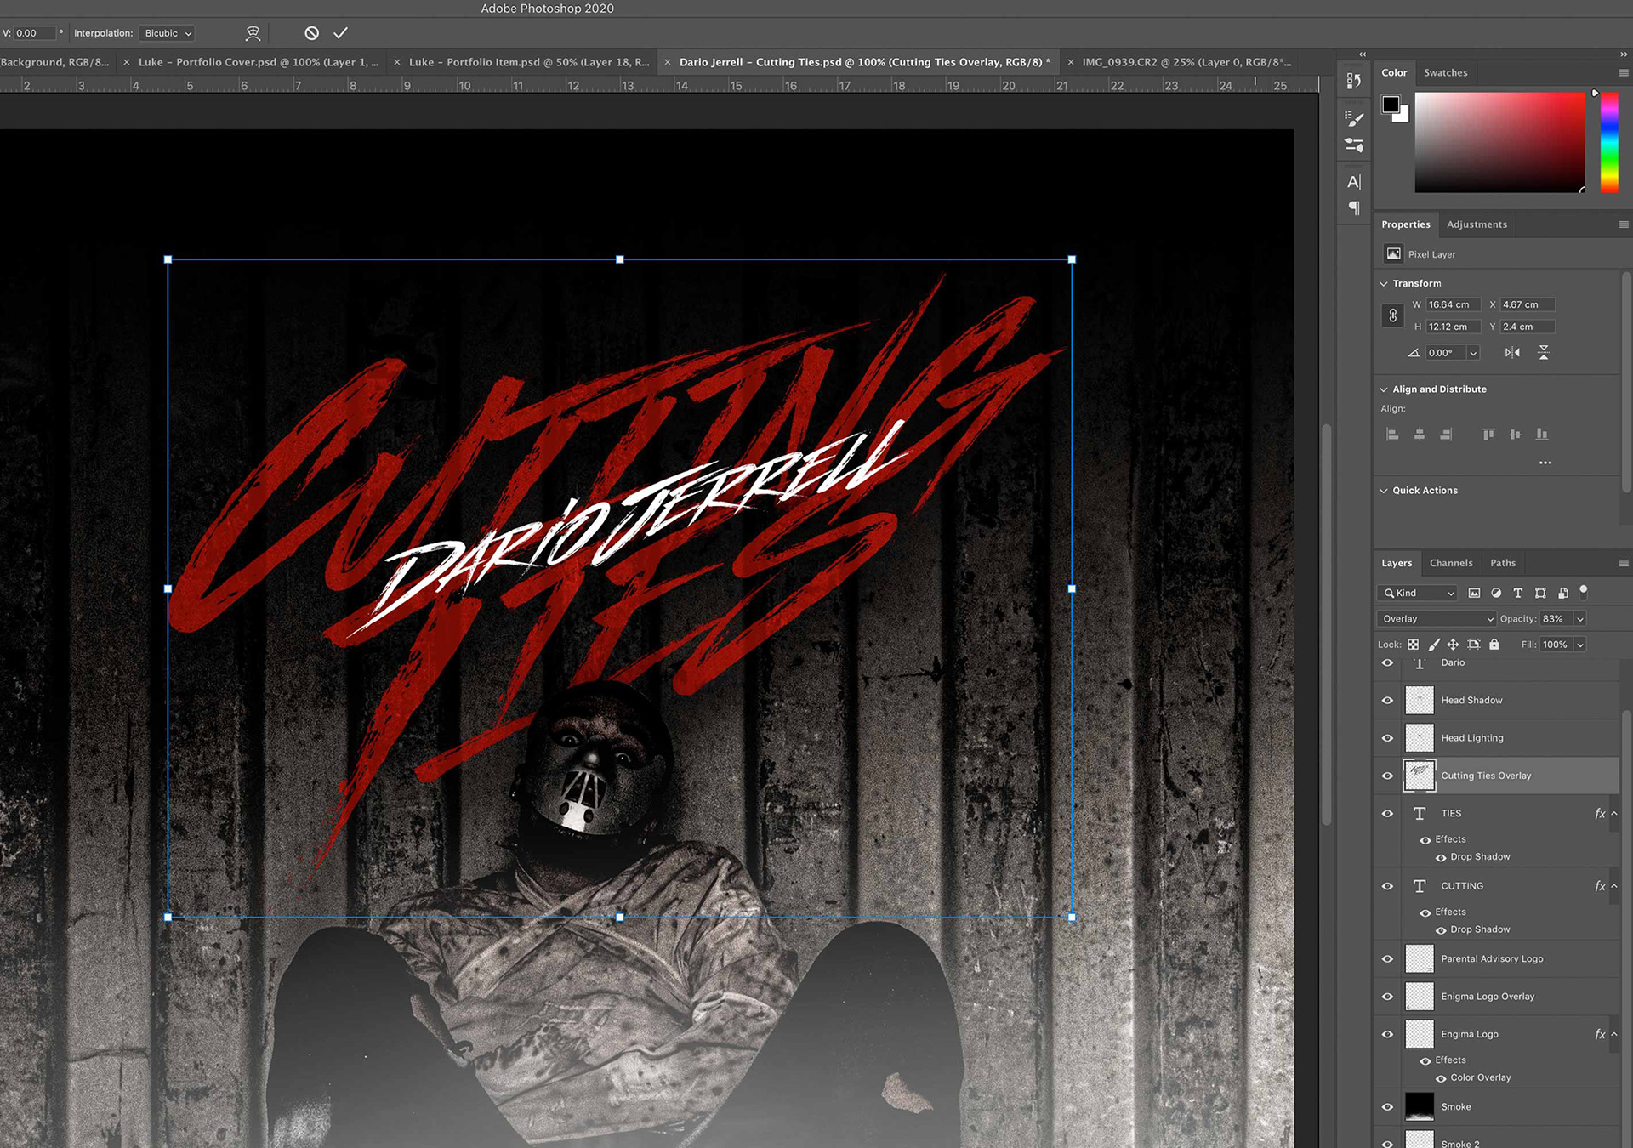
Task: Open the Fill slider dropdown arrow
Action: pyautogui.click(x=1579, y=645)
